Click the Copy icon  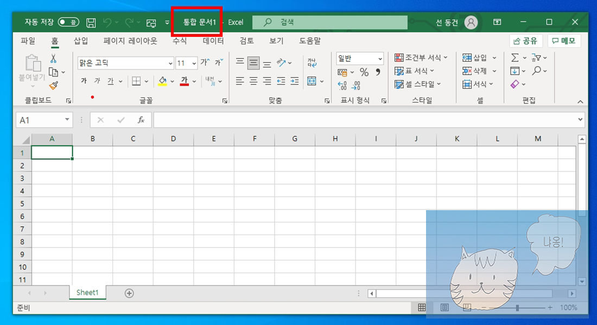coord(53,72)
